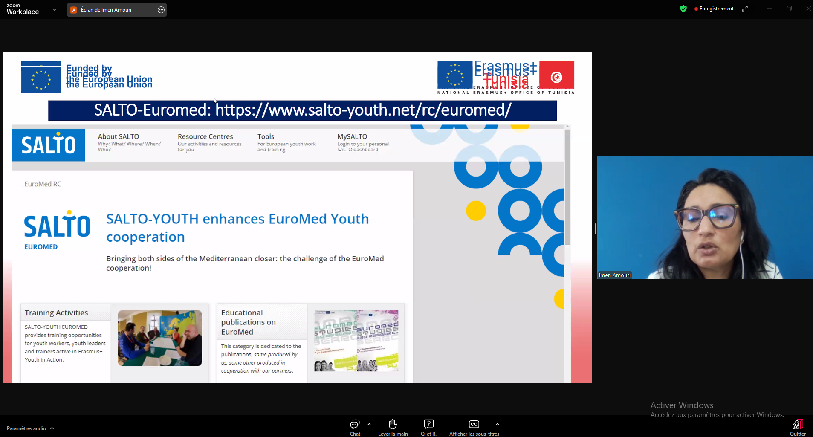Screen dimensions: 813x437
Task: Expand the Zoom Workplace dropdown arrow
Action: [x=55, y=9]
